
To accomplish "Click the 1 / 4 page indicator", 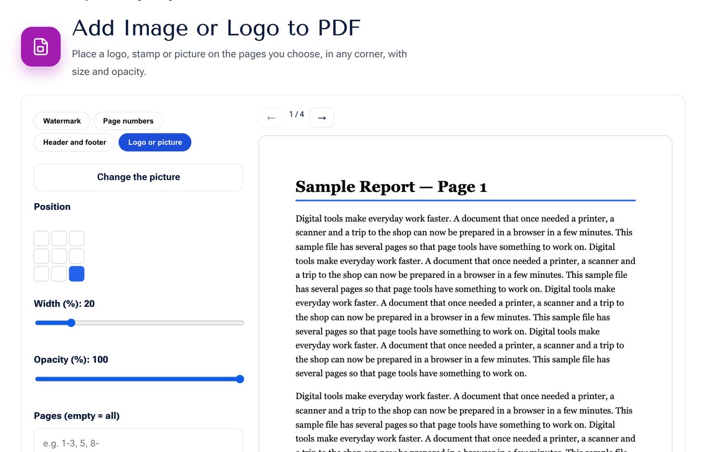I will 297,114.
